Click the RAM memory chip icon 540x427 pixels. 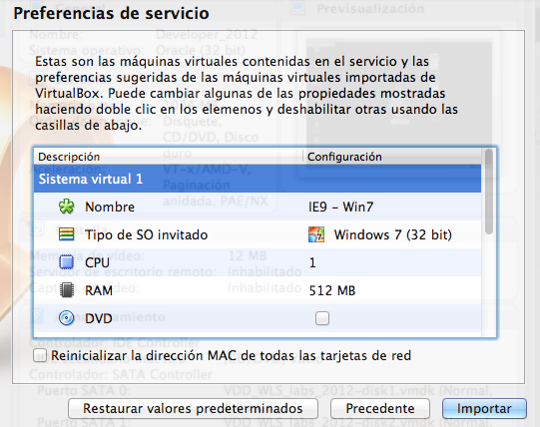pyautogui.click(x=67, y=290)
